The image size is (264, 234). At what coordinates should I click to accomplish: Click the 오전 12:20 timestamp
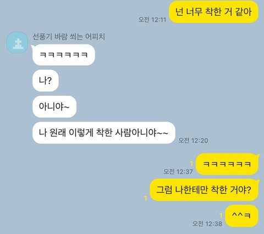(x=193, y=140)
